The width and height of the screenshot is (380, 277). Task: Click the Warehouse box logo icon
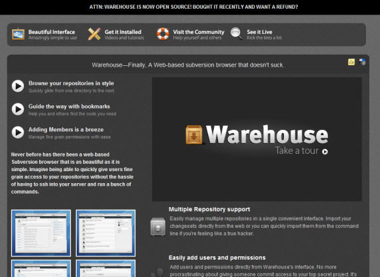pyautogui.click(x=194, y=135)
